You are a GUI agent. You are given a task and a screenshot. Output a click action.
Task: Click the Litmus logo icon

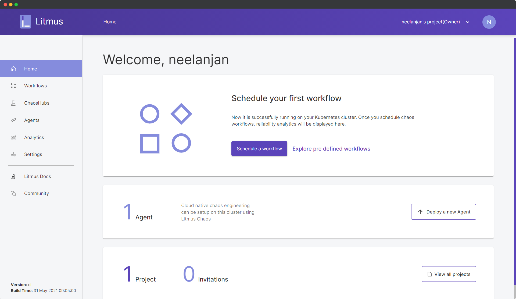[26, 22]
